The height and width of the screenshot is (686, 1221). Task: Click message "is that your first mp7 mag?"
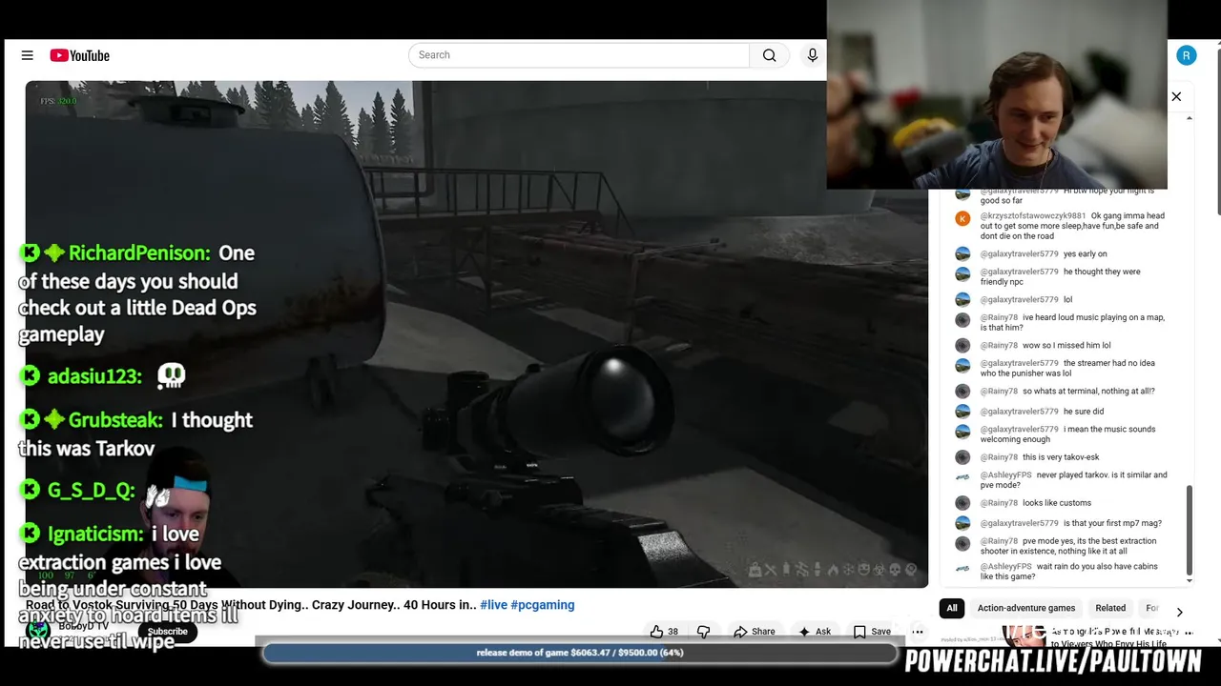click(1112, 523)
